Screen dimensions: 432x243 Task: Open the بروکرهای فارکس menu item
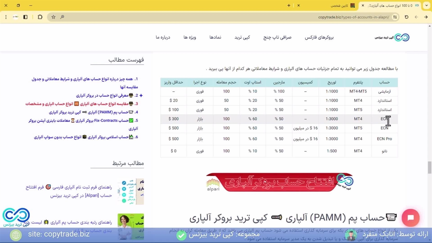pos(319,37)
